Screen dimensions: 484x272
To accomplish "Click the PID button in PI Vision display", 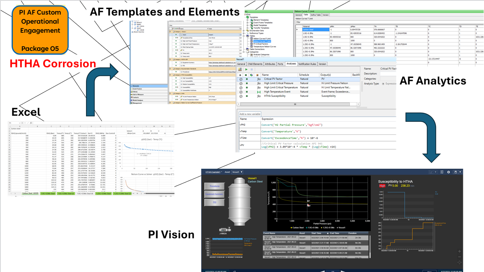I will tap(215, 202).
